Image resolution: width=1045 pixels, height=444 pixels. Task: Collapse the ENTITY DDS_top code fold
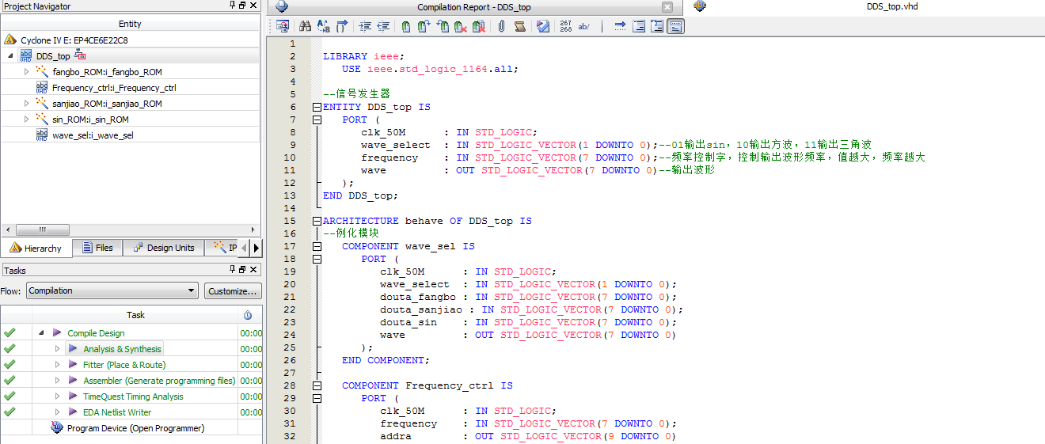317,107
